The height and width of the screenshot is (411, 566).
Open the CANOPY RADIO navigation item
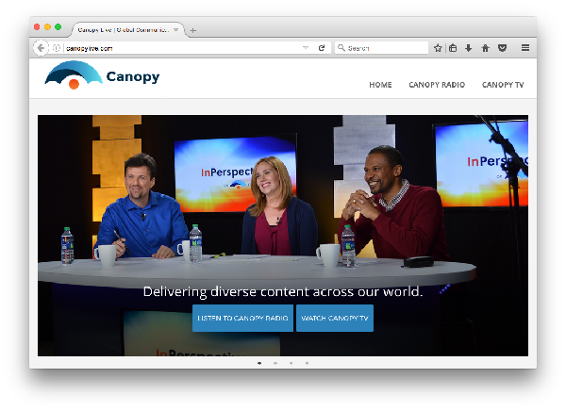pos(437,85)
